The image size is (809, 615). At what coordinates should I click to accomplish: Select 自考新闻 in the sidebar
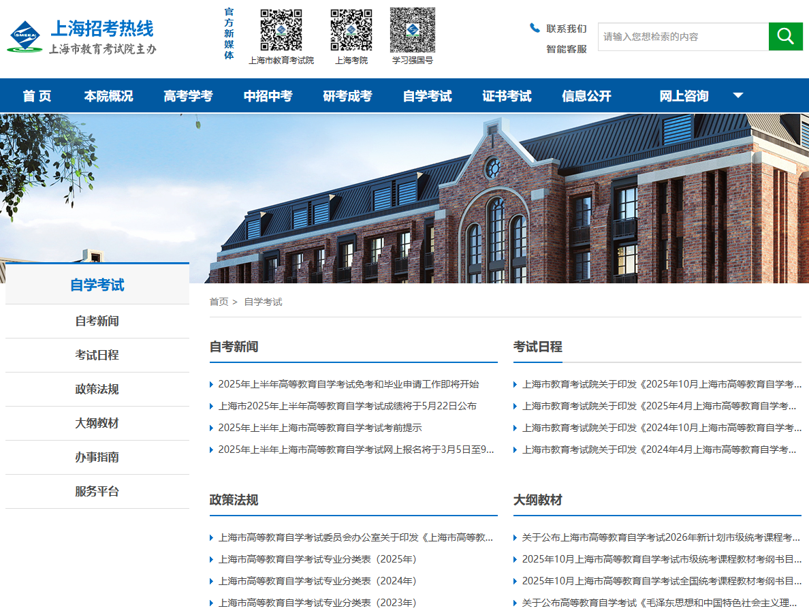[x=97, y=321]
